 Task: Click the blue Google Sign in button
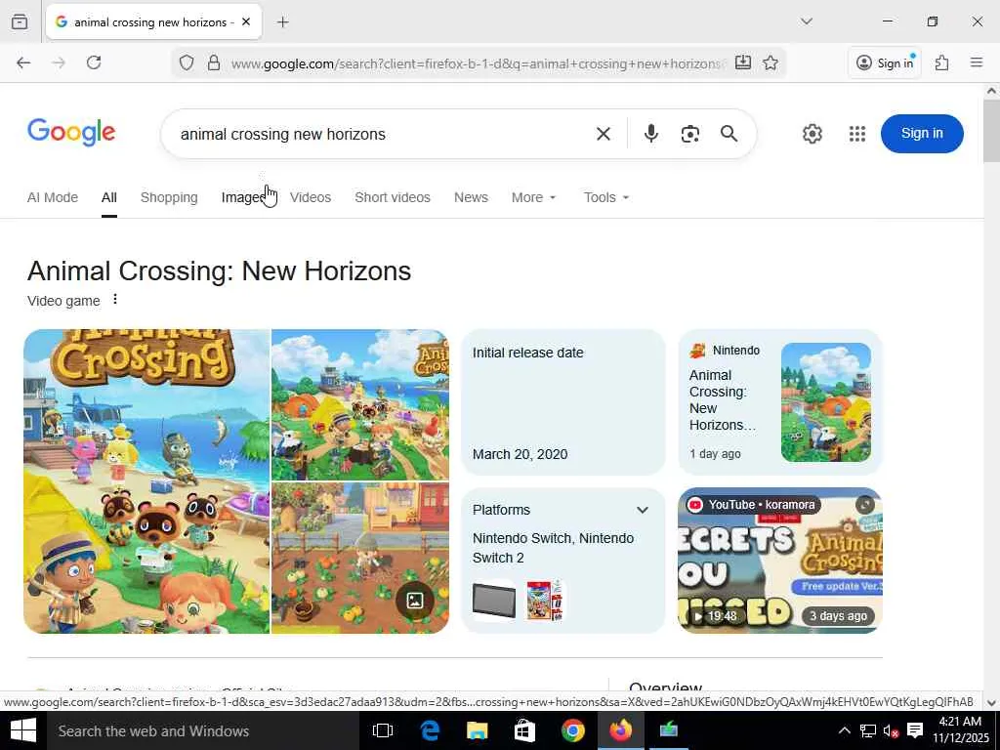click(x=922, y=133)
